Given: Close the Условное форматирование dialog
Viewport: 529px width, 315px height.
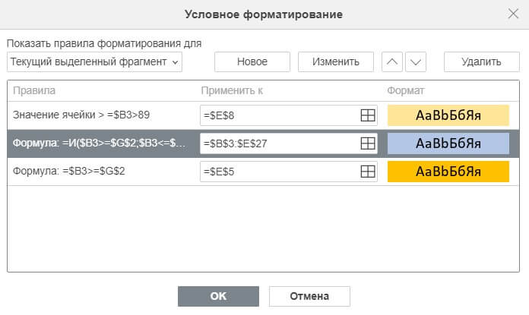Looking at the screenshot, I should click(513, 14).
